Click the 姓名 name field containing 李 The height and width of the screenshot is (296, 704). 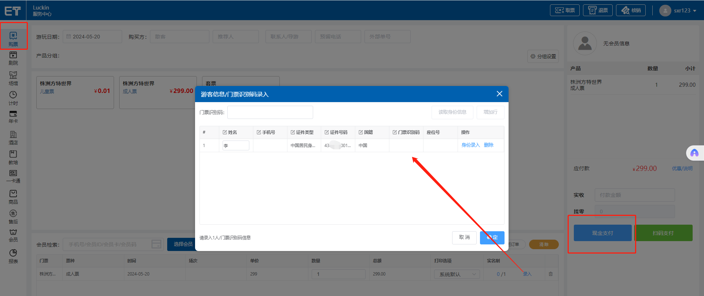click(236, 146)
